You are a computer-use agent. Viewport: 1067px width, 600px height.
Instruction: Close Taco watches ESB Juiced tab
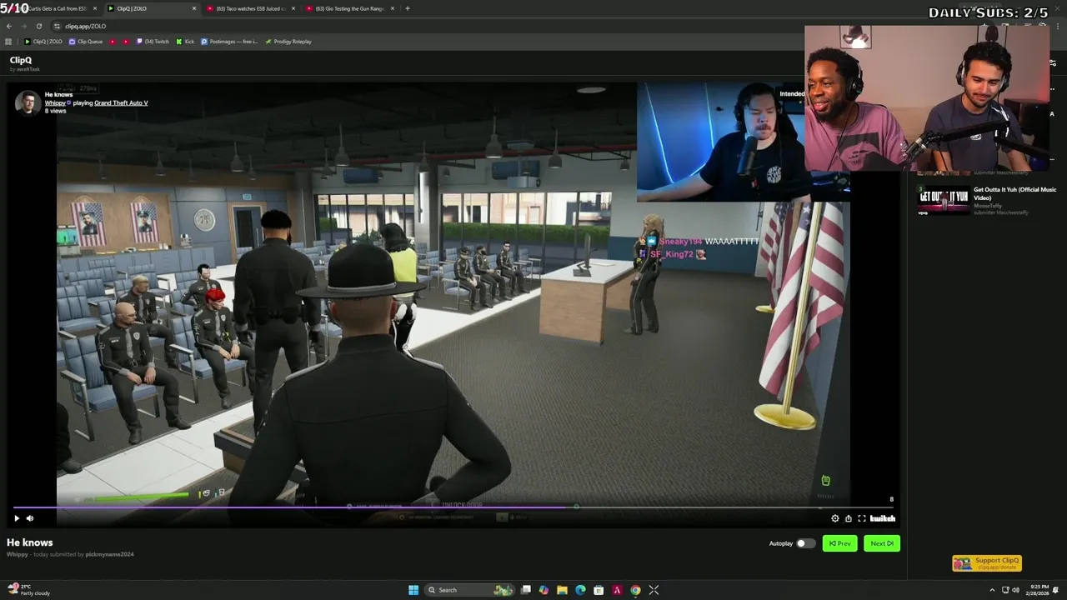[x=293, y=8]
